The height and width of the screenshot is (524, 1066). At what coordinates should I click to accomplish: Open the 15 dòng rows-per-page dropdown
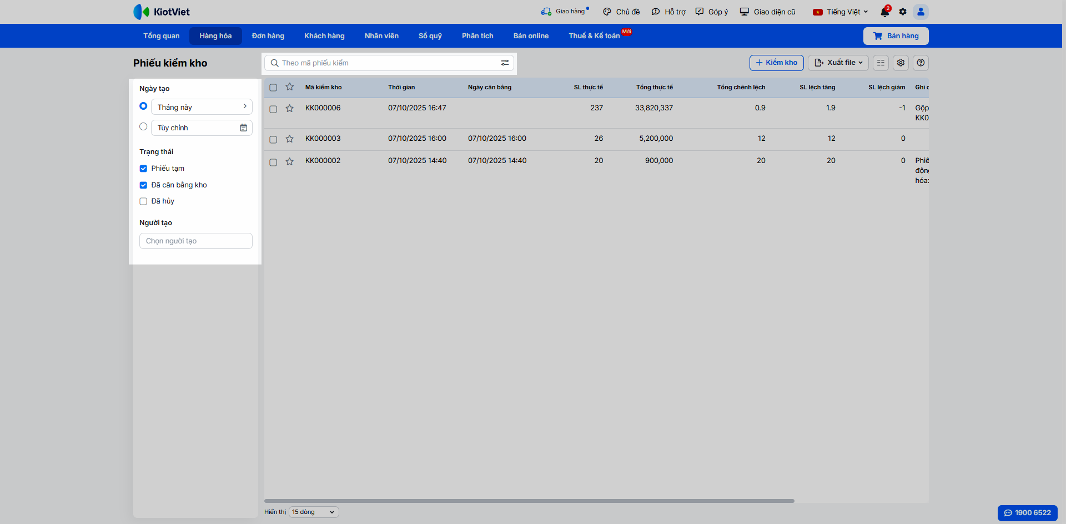314,512
